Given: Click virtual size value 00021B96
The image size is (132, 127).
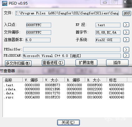Looking at the screenshot, I should pos(52,89).
